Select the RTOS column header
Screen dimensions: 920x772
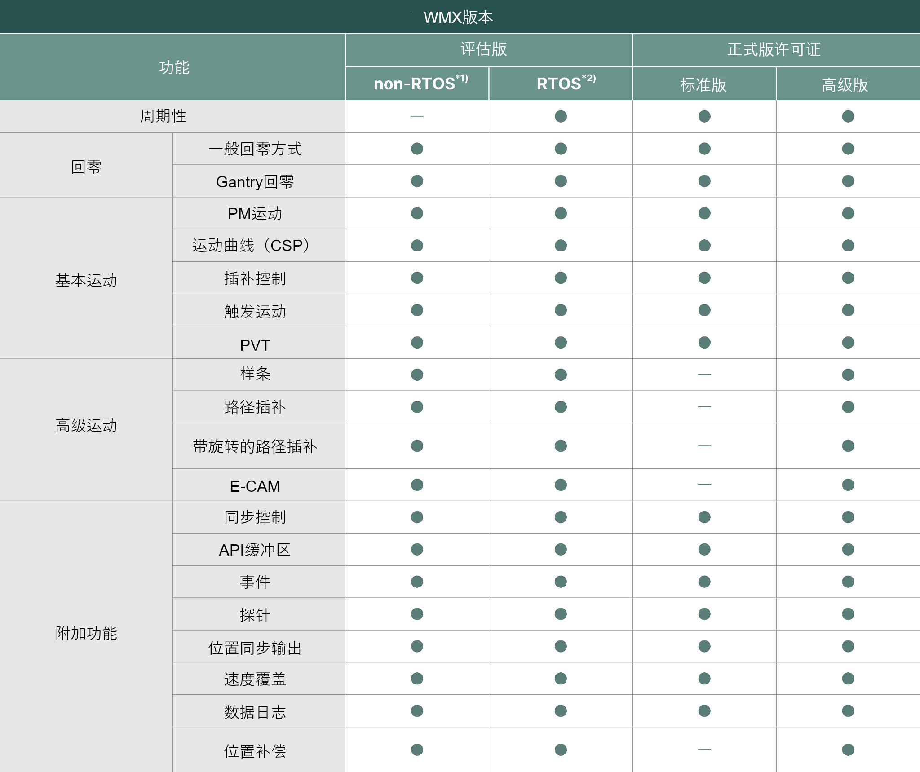click(x=561, y=84)
